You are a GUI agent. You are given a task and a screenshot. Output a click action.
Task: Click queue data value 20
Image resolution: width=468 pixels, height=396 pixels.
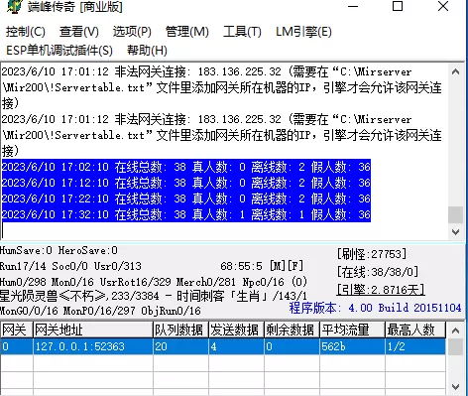point(180,346)
